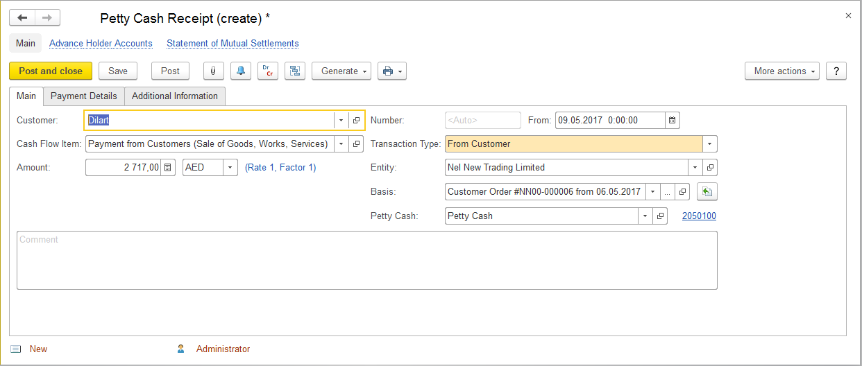Open reminders with the bell icon
Screen dimensions: 862x366
(x=241, y=71)
